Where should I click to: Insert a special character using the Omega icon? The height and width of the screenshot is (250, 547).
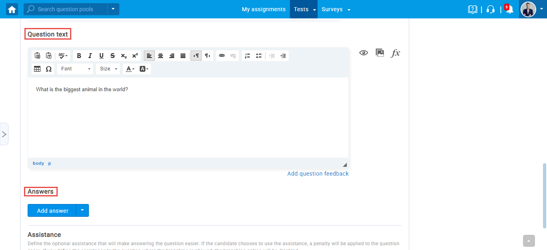48,69
